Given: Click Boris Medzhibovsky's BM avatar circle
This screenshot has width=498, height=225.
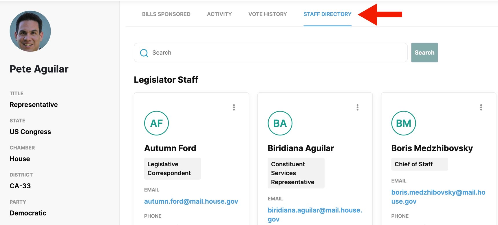Looking at the screenshot, I should tap(404, 123).
